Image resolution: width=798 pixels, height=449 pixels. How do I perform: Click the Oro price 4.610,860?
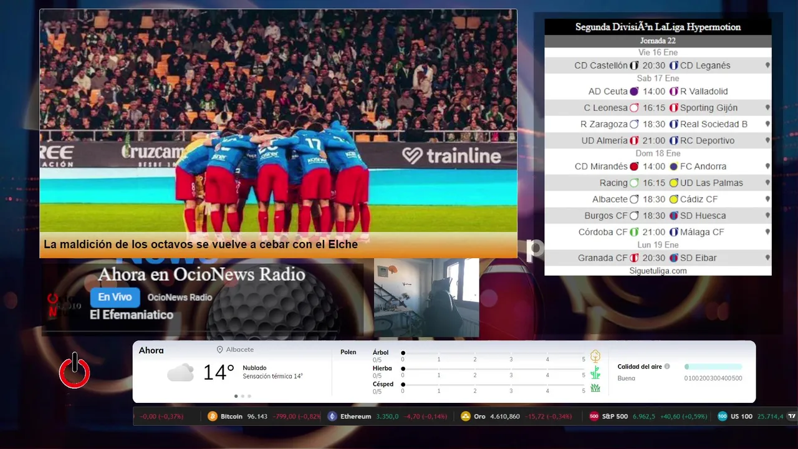click(506, 417)
